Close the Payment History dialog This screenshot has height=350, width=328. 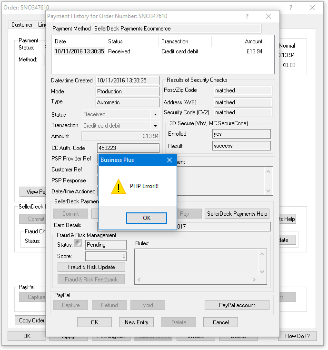(x=268, y=16)
